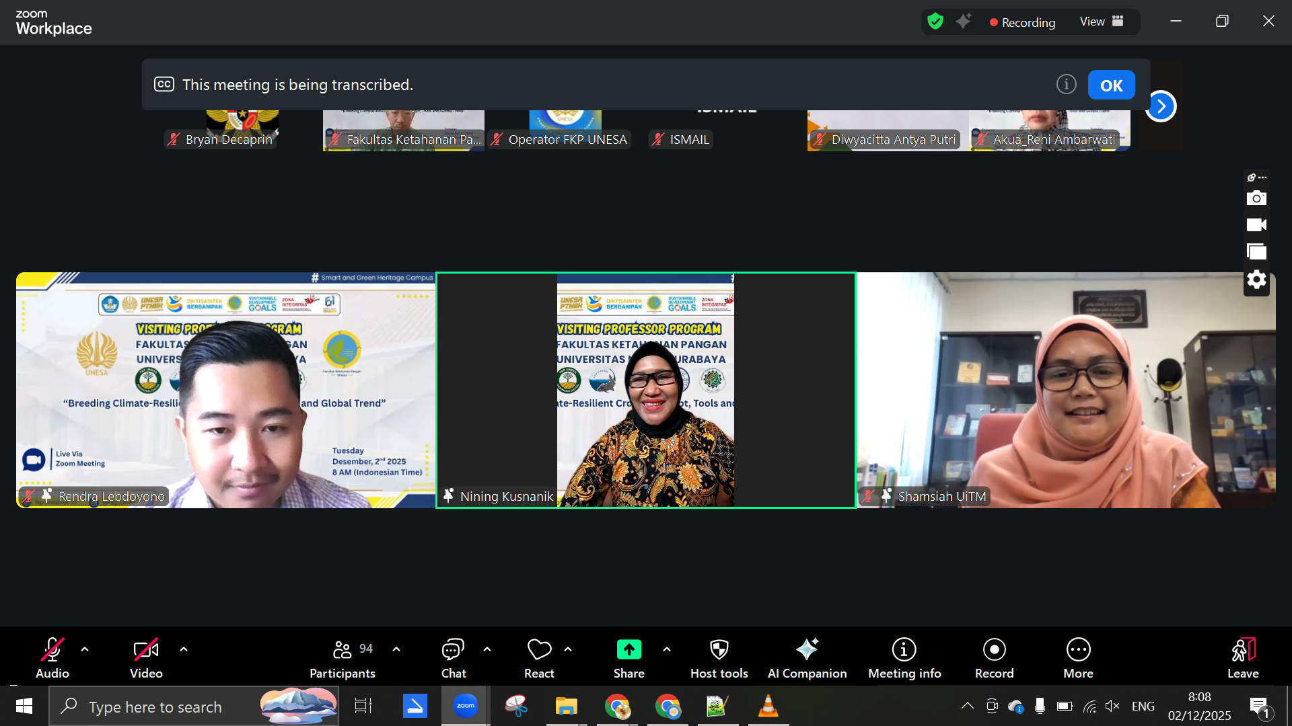The height and width of the screenshot is (726, 1292).
Task: Click the AI Companion sparkle icon
Action: pyautogui.click(x=807, y=650)
